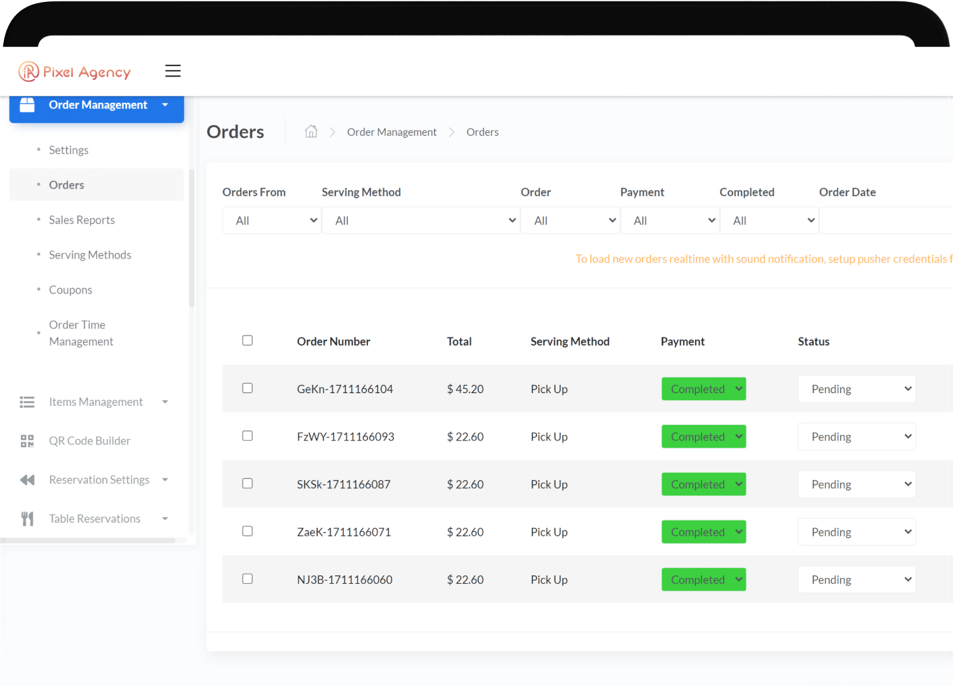953x686 pixels.
Task: Click the home breadcrumb icon
Action: [311, 131]
